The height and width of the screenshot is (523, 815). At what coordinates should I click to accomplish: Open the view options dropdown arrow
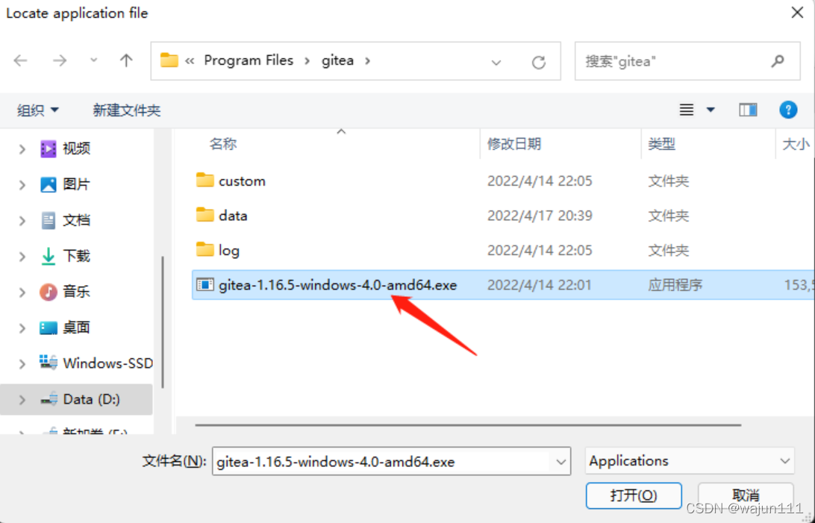[711, 110]
